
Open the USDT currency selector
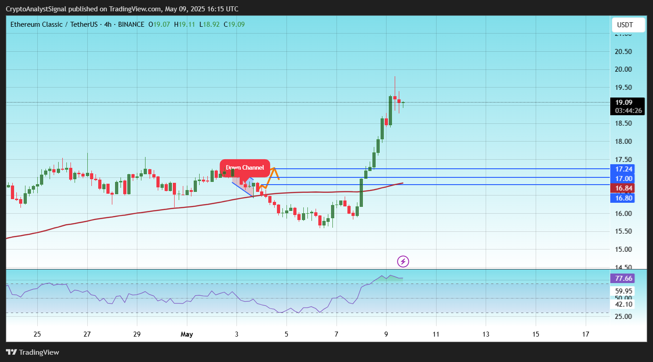click(628, 24)
